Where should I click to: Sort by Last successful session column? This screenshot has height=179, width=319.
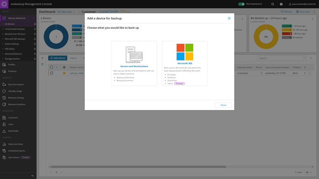tap(277, 67)
